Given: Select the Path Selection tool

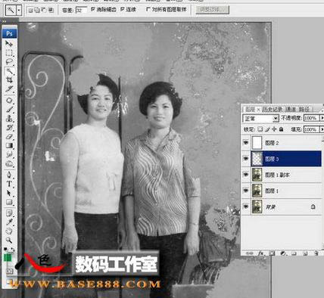Looking at the screenshot, I should (9, 193).
